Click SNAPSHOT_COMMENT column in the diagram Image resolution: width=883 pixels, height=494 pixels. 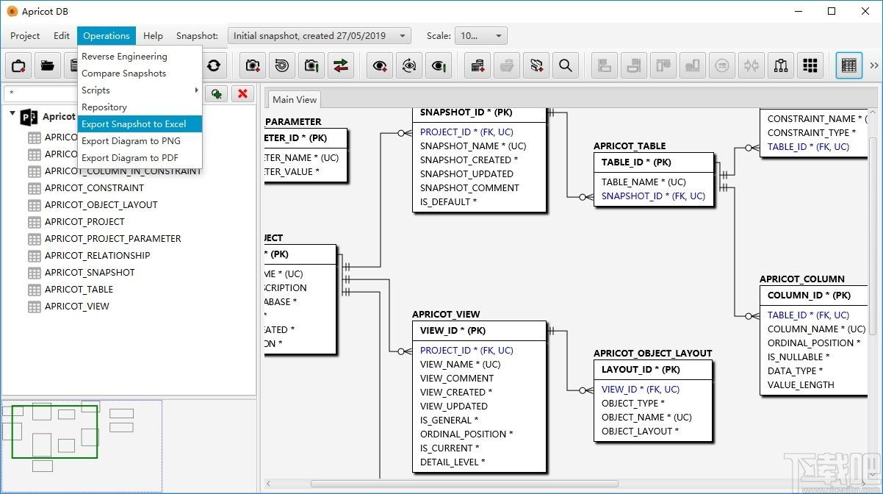(469, 187)
